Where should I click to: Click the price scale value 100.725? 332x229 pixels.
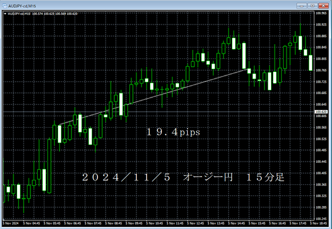pos(321,81)
